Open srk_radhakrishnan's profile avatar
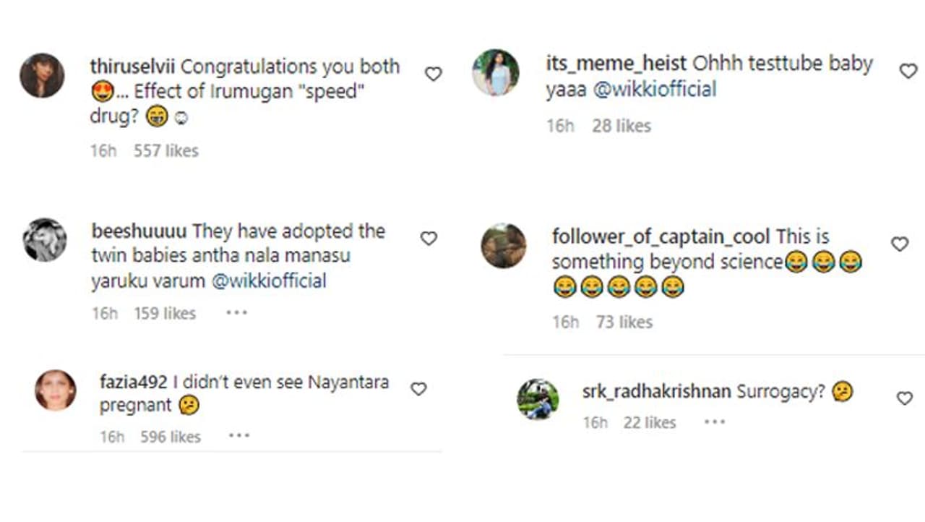925x522 pixels. (538, 399)
